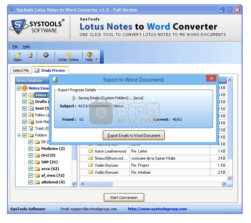251x223 pixels.
Task: Toggle the DB folder checkbox
Action: tap(31, 142)
